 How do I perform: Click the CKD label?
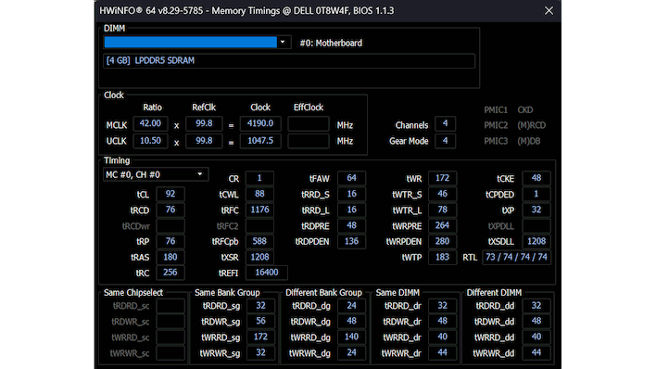[525, 110]
